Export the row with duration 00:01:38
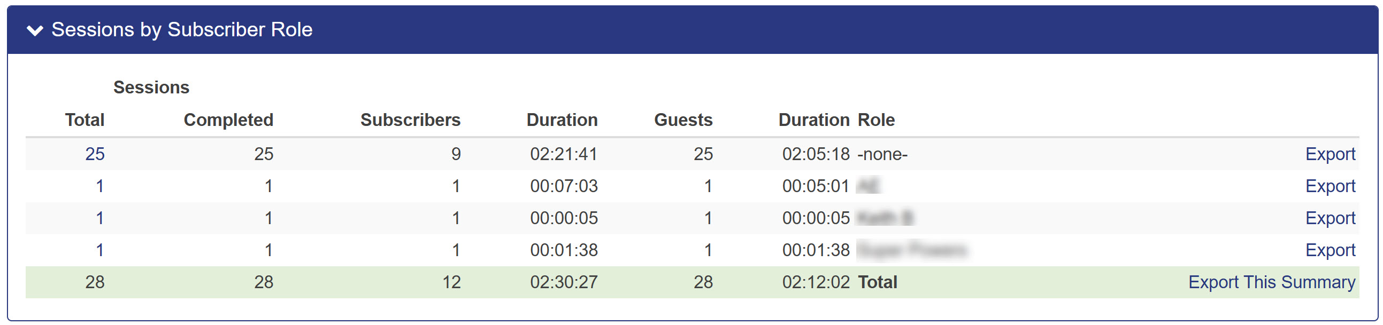The image size is (1383, 325). [x=1330, y=250]
